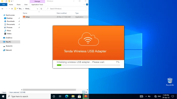Open Application Tools tab
The image size is (177, 99).
pos(37,5)
